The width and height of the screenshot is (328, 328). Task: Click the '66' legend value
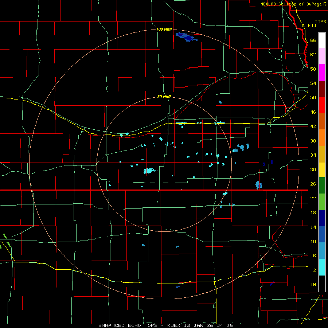point(313,40)
